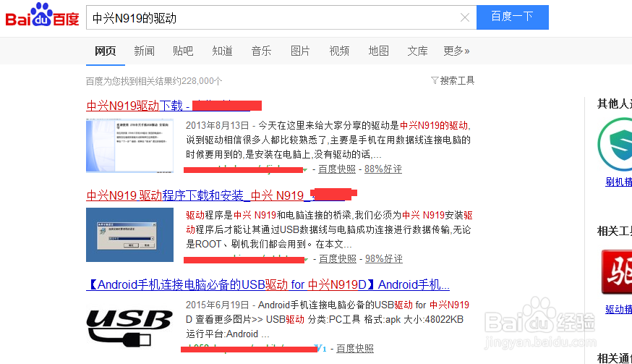This screenshot has height=364, width=632.
Task: Open 百度快照 for the USB驱动 result
Action: point(355,348)
